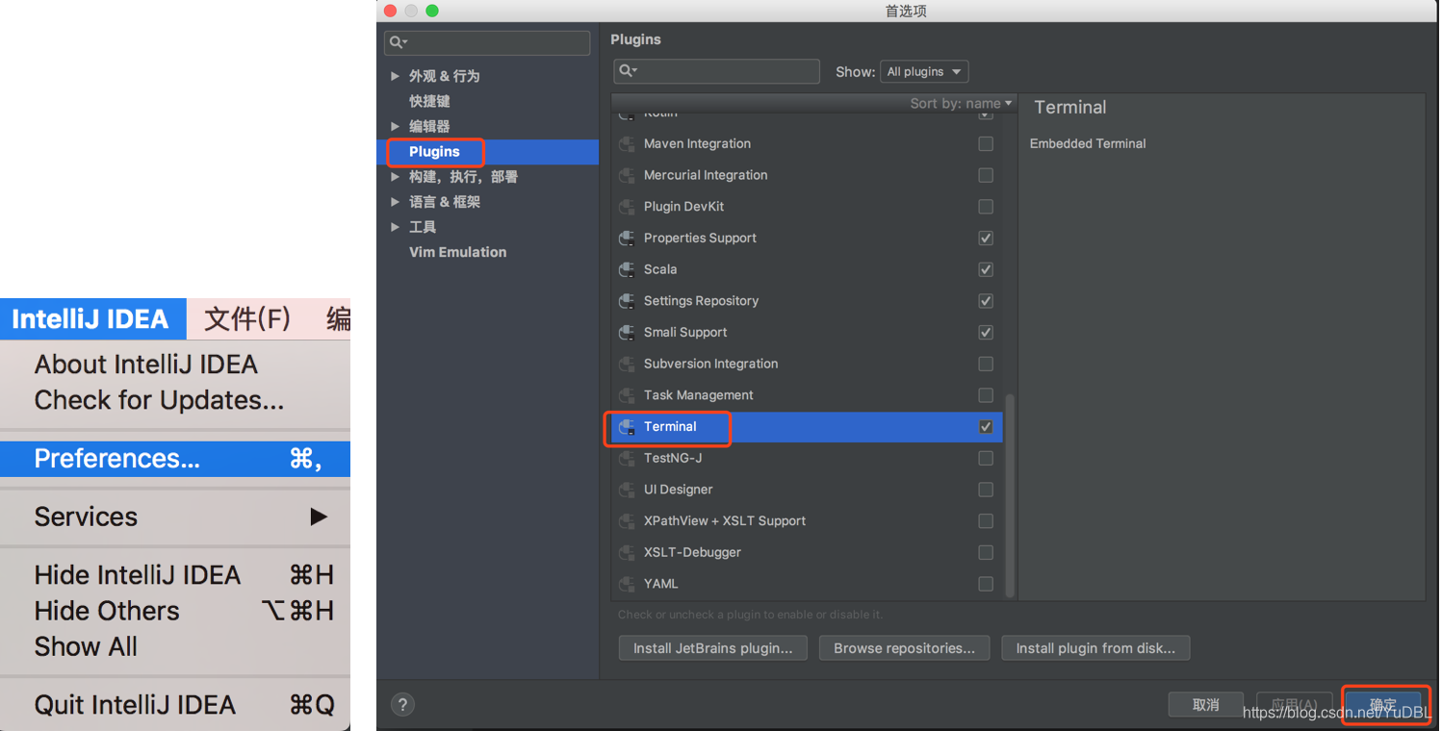Viewport: 1442px width, 731px height.
Task: Expand the 外观 & 行为 settings group
Action: tap(395, 76)
